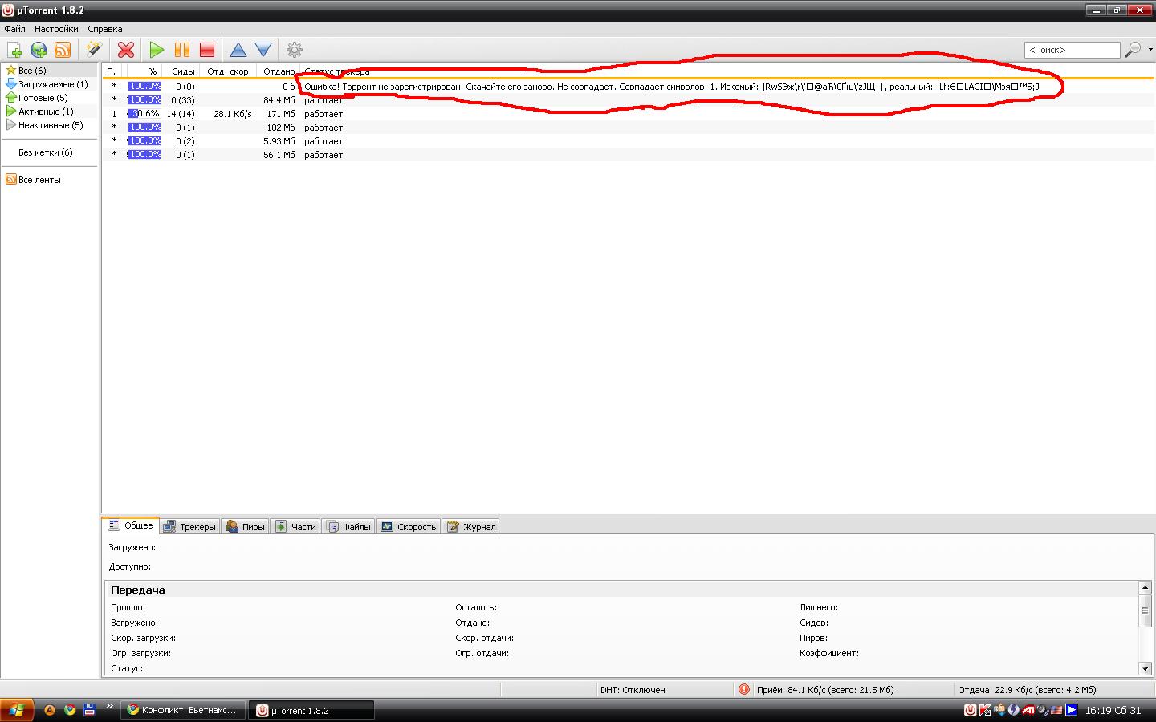
Task: Click the Add Torrent toolbar icon
Action: click(14, 50)
